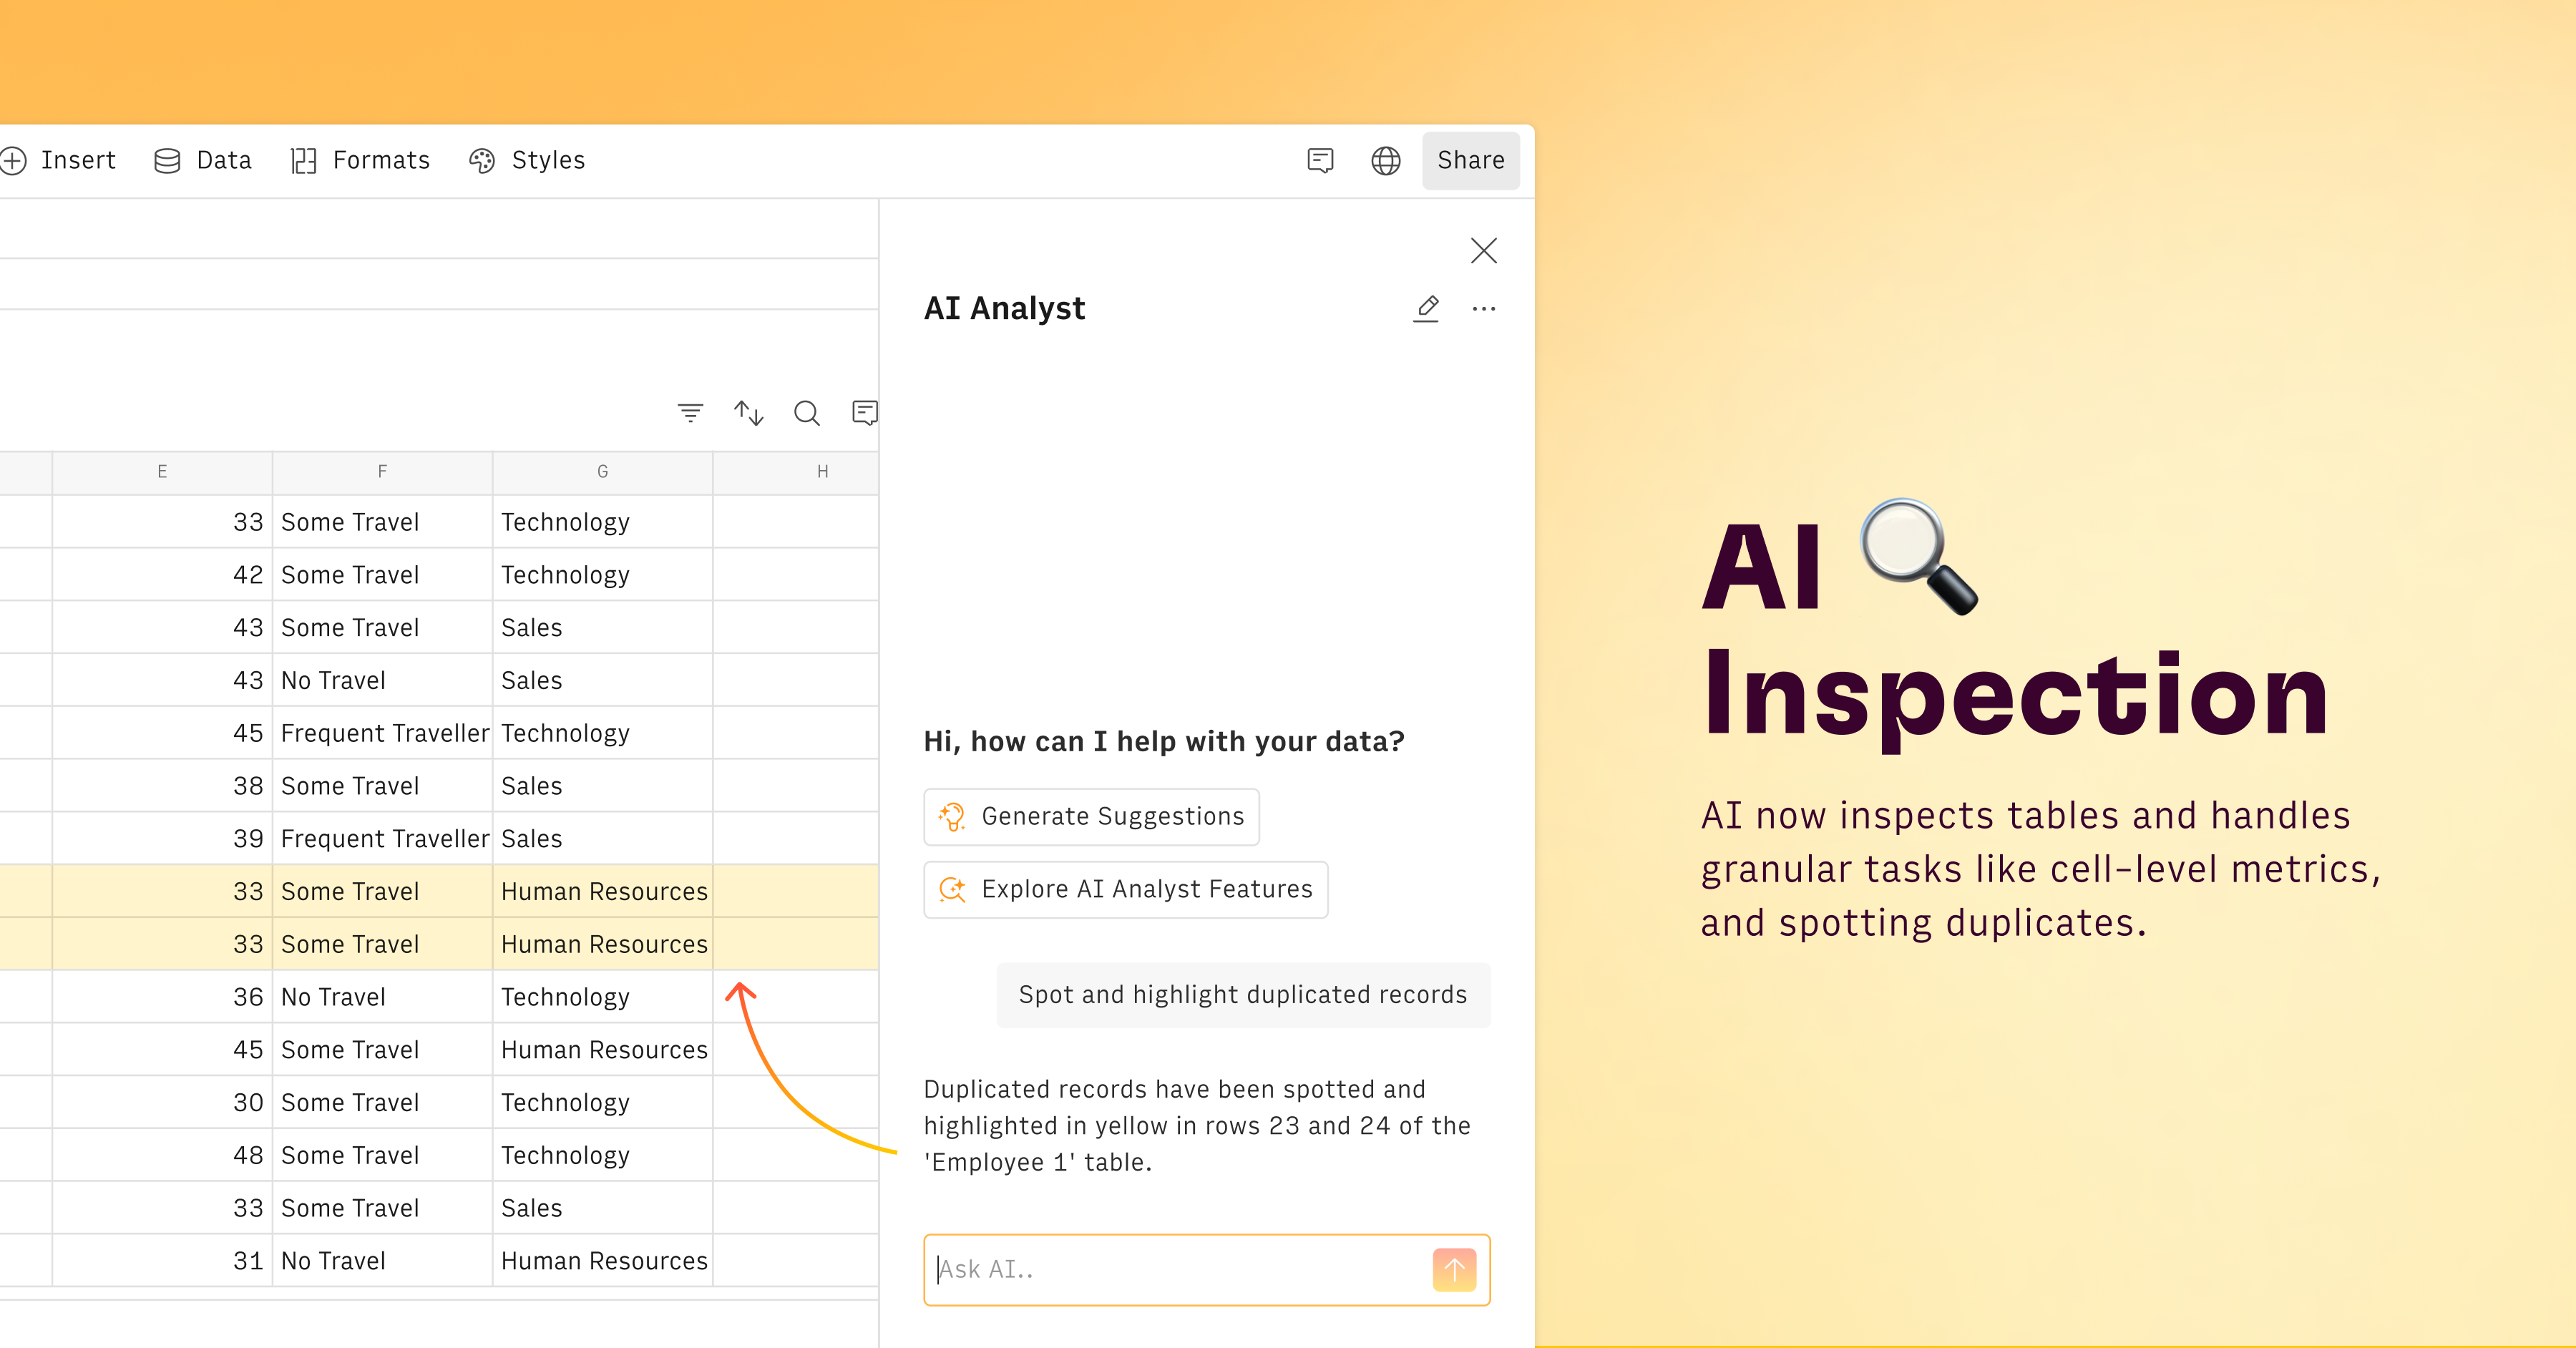Open the Insert menu

[58, 160]
